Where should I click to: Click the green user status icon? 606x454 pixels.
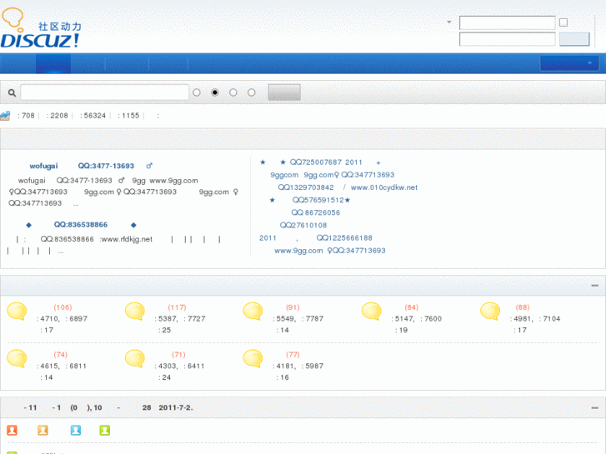click(104, 431)
